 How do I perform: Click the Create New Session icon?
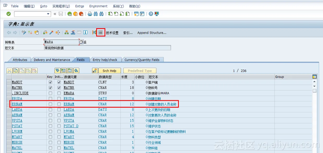pos(136,14)
